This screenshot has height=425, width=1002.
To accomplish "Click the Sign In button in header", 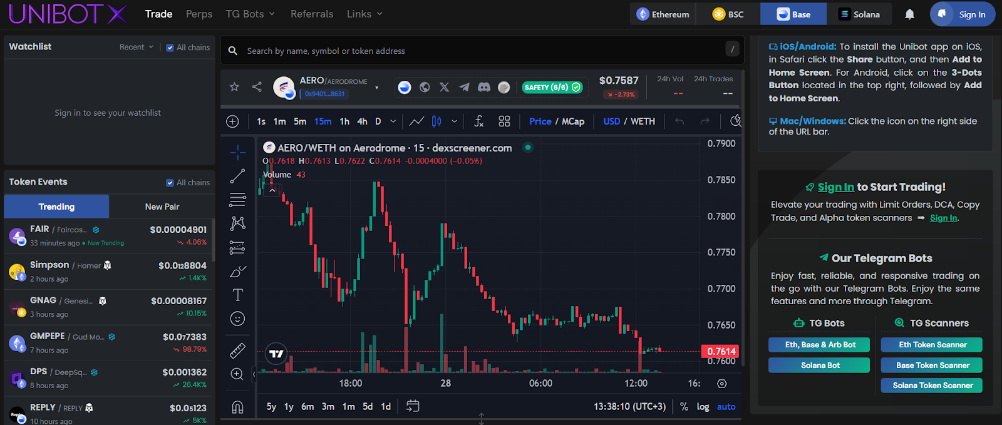I will (963, 14).
